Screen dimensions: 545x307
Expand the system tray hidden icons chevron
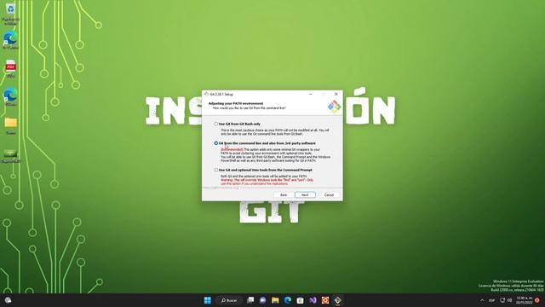(482, 300)
